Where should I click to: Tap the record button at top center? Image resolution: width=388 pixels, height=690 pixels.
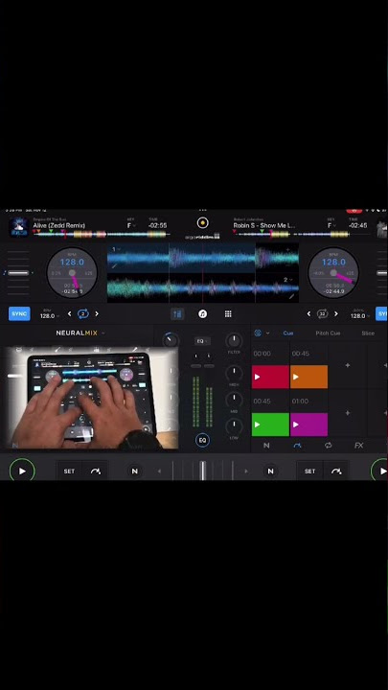coord(202,222)
